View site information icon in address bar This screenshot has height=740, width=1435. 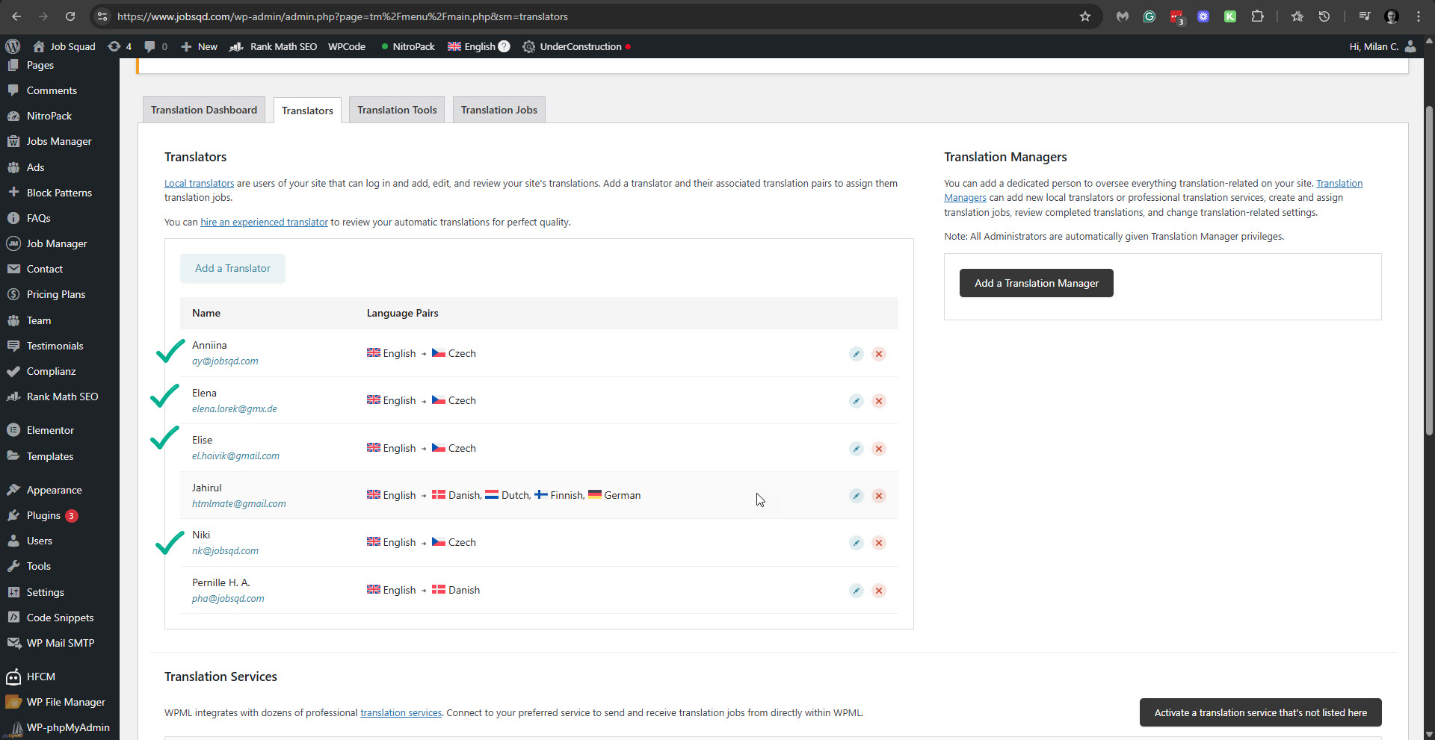[102, 16]
